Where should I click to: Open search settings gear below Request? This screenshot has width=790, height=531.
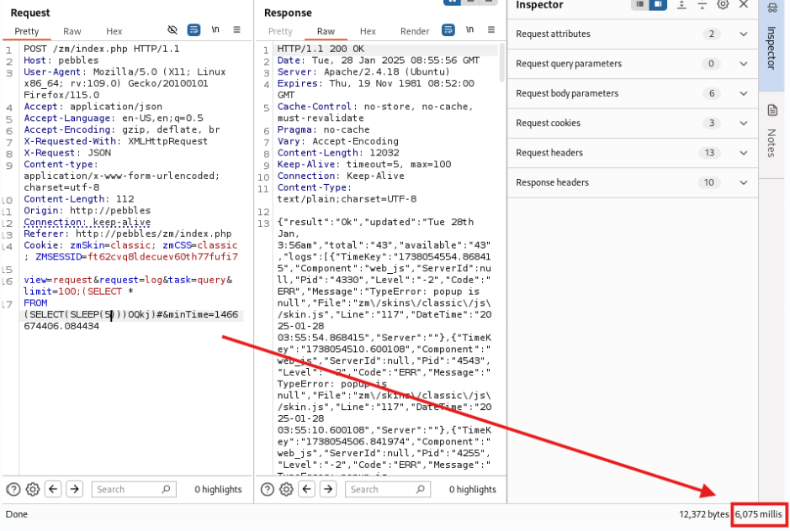click(x=33, y=489)
